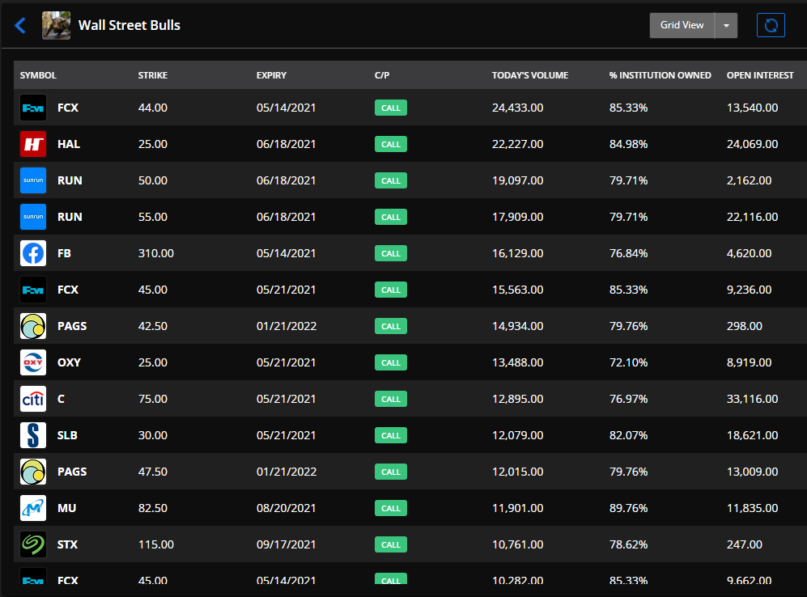807x597 pixels.
Task: Click CALL badge in FB row
Action: pyautogui.click(x=391, y=253)
